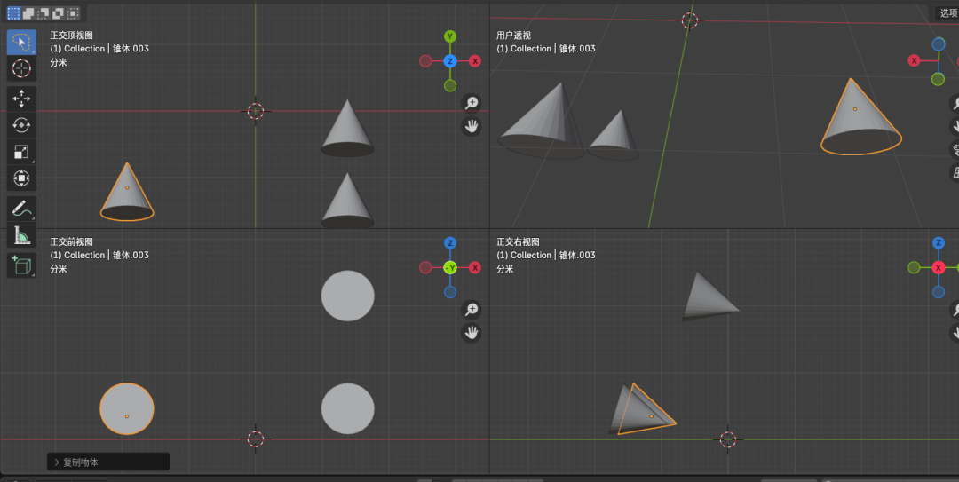Click pan hand in 正交顶视图 viewport
959x482 pixels.
(x=471, y=127)
